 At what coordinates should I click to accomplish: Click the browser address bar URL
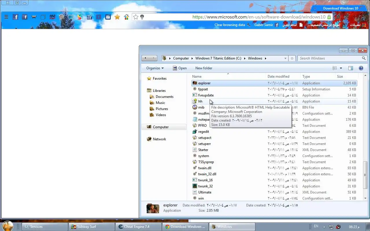[x=259, y=17]
